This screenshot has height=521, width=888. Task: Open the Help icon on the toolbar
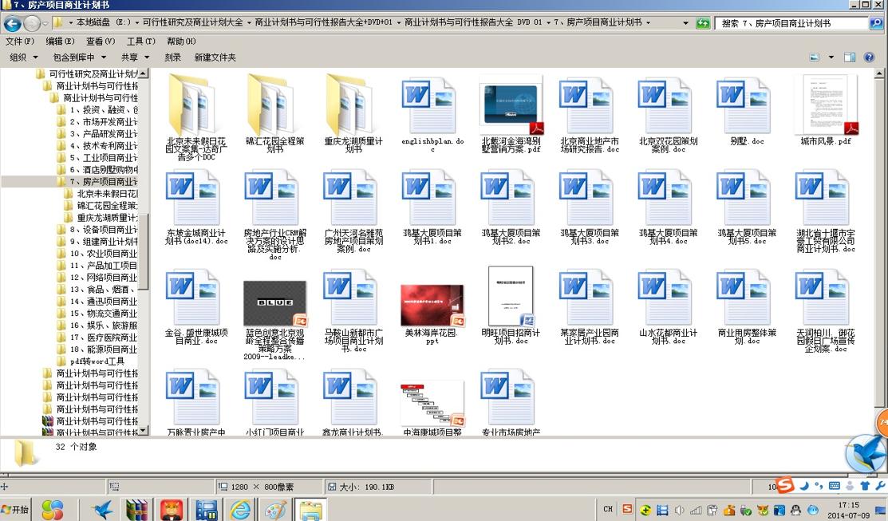tap(870, 57)
